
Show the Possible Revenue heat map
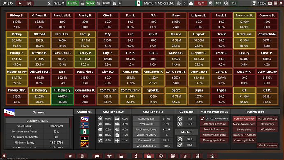214,129
